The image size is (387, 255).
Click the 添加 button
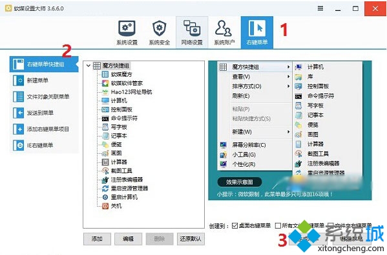click(x=97, y=239)
